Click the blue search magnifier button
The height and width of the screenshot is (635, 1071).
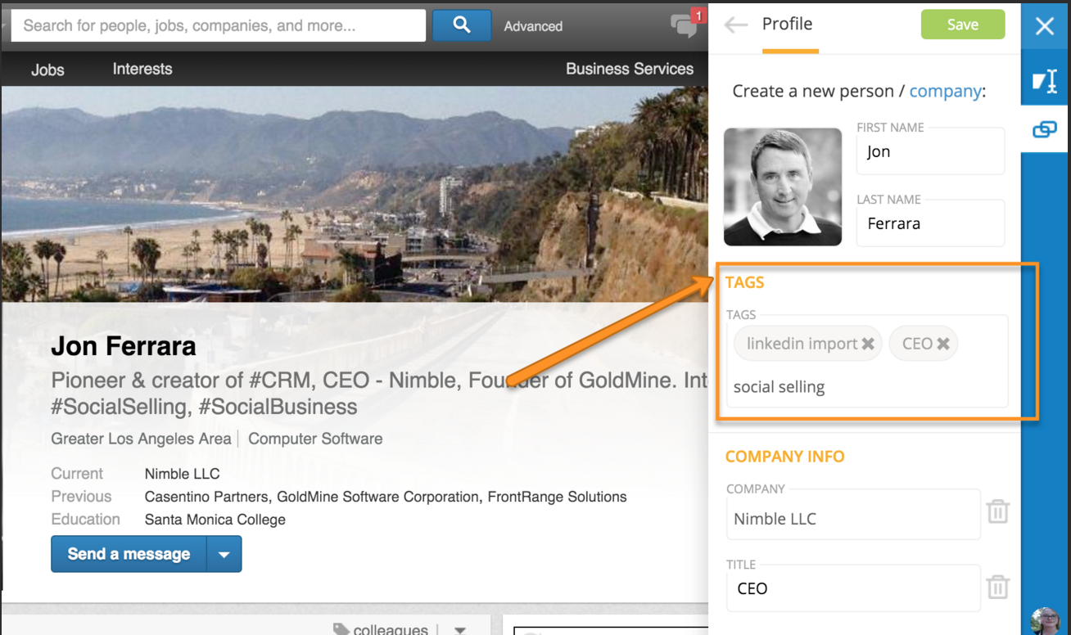(x=462, y=25)
